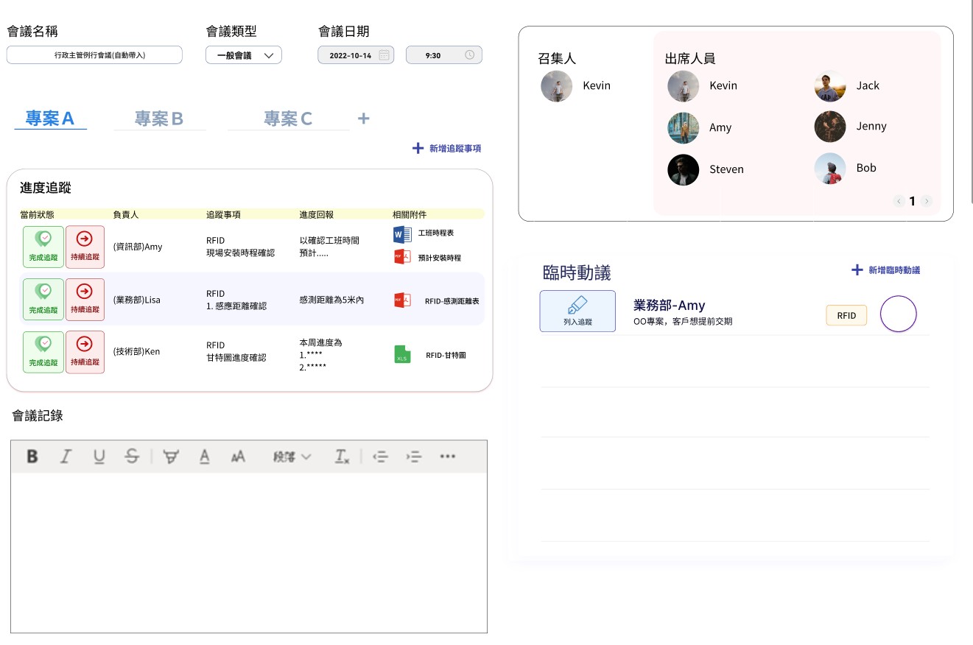Expand the 段落 paragraph dropdown

click(x=292, y=457)
